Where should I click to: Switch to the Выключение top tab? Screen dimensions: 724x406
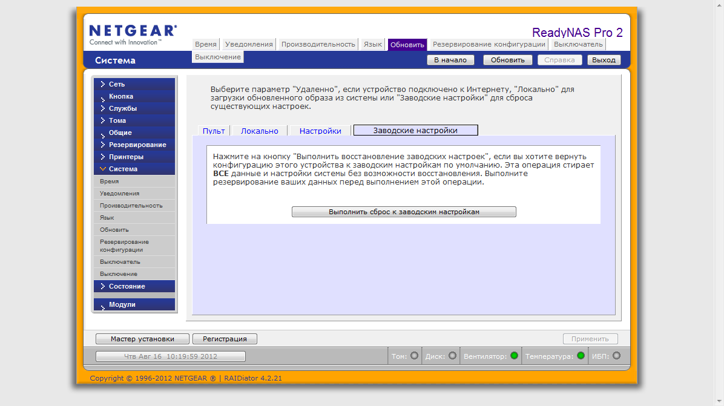(x=218, y=57)
